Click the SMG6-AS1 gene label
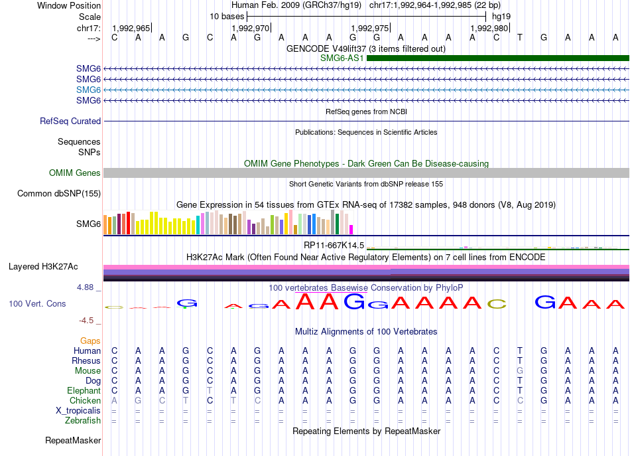Image resolution: width=630 pixels, height=456 pixels. coord(342,58)
